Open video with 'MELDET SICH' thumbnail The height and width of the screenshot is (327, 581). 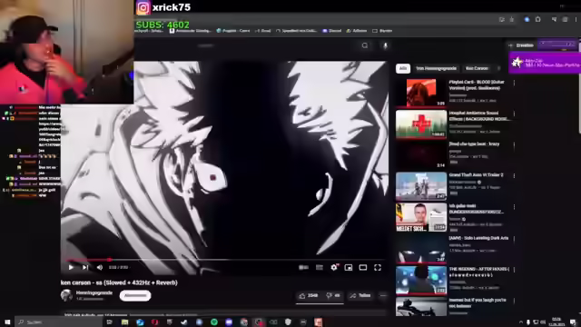pyautogui.click(x=421, y=217)
